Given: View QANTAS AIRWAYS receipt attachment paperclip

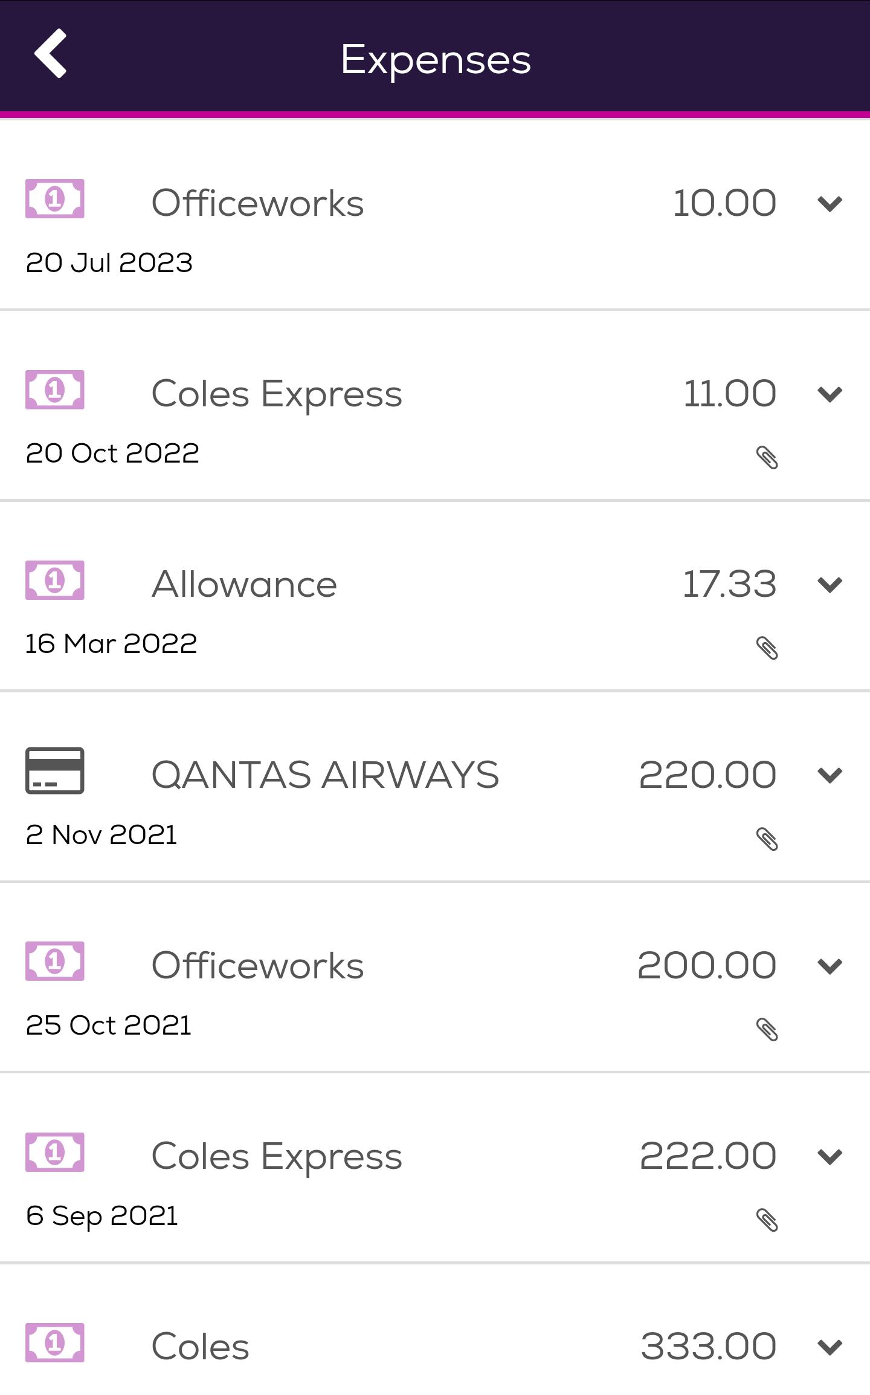Looking at the screenshot, I should [x=767, y=839].
